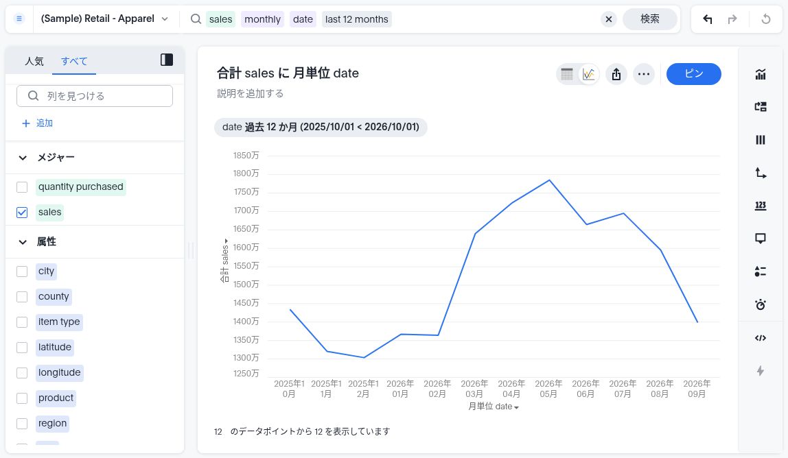
Task: Click the chart title 合計 sales に 月単位 date
Action: (x=288, y=73)
